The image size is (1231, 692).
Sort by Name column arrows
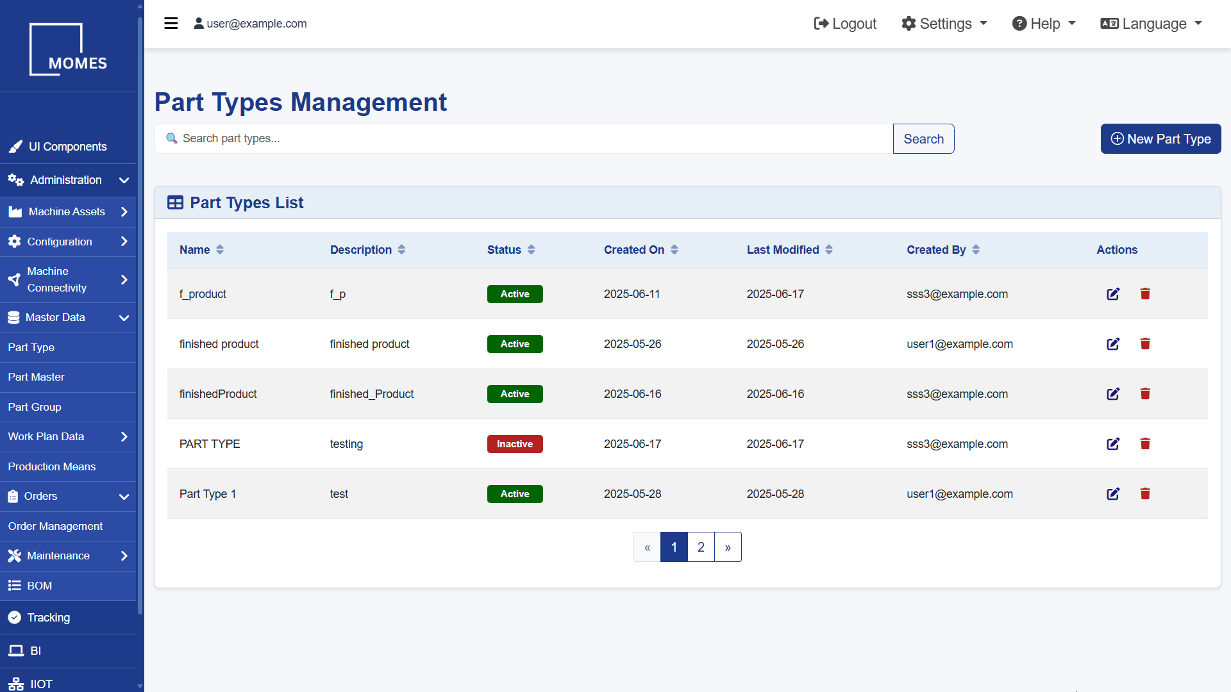pyautogui.click(x=220, y=250)
